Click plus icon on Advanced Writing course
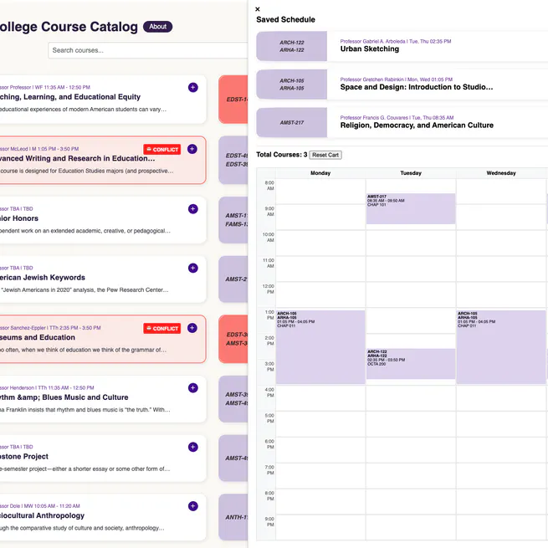The height and width of the screenshot is (548, 548). [192, 149]
